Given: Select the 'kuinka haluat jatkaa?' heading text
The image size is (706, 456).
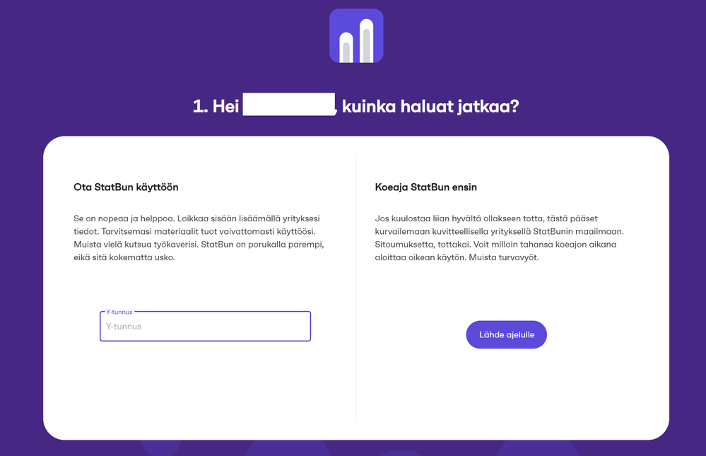Looking at the screenshot, I should pyautogui.click(x=431, y=107).
